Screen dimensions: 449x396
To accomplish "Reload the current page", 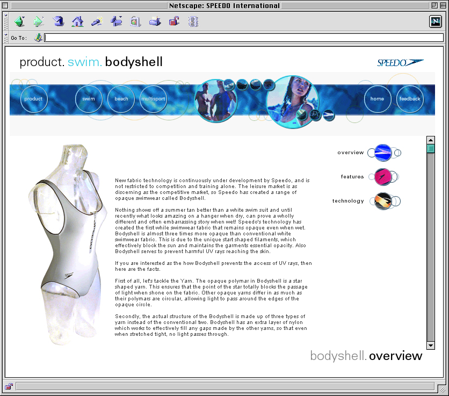I will click(x=59, y=21).
